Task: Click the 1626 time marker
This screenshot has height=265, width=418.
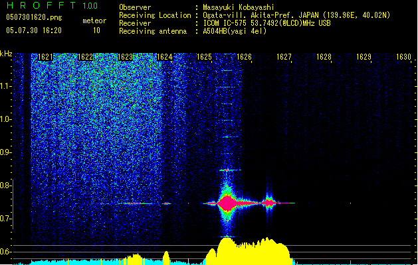Action: (244, 57)
